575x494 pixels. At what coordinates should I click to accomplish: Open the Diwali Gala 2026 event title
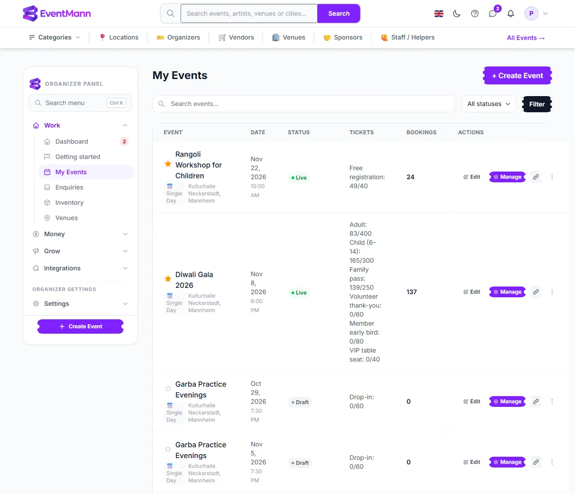[194, 280]
